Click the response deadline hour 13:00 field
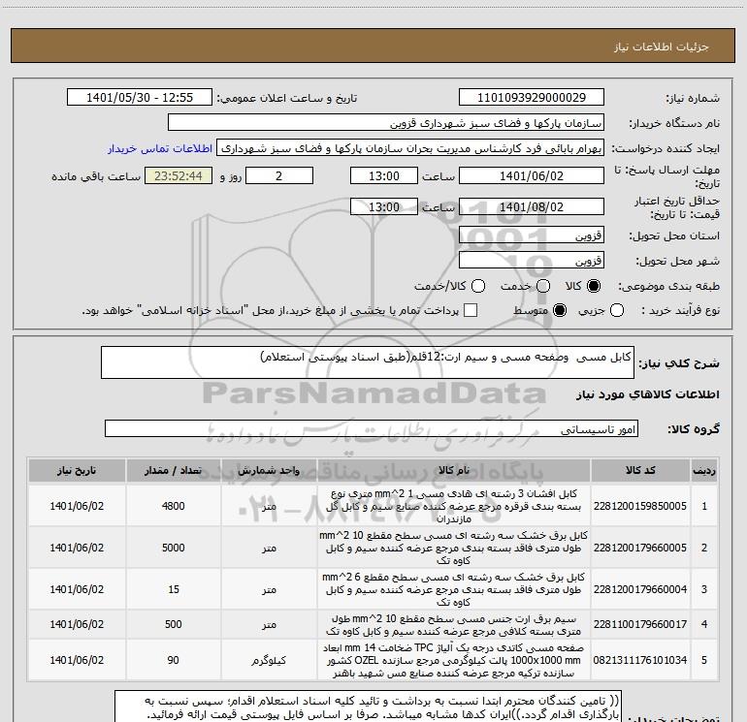 [384, 176]
